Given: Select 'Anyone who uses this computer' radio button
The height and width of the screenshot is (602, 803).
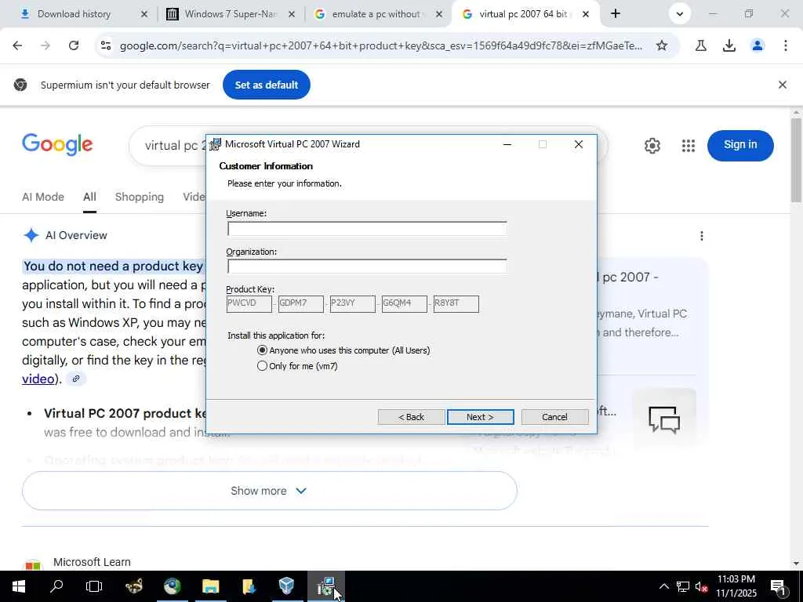Looking at the screenshot, I should (262, 350).
